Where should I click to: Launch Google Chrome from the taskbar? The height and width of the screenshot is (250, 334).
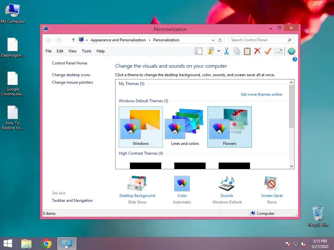[47, 243]
